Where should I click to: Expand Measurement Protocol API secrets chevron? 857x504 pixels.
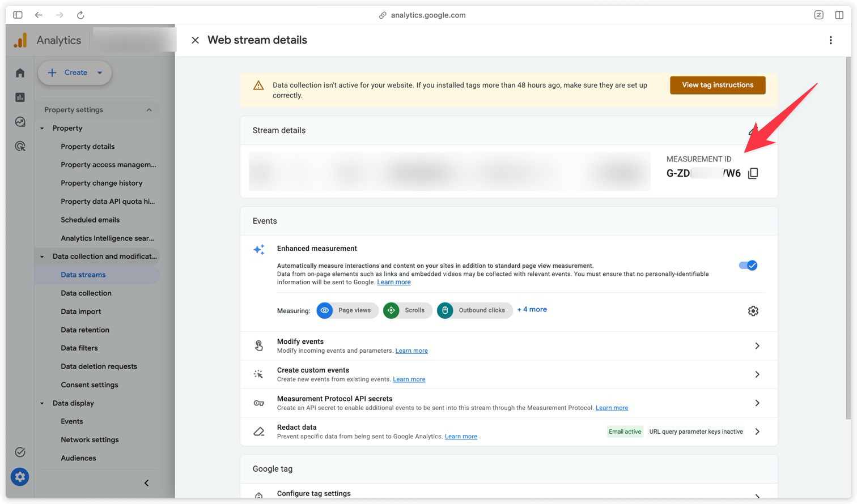pos(757,403)
